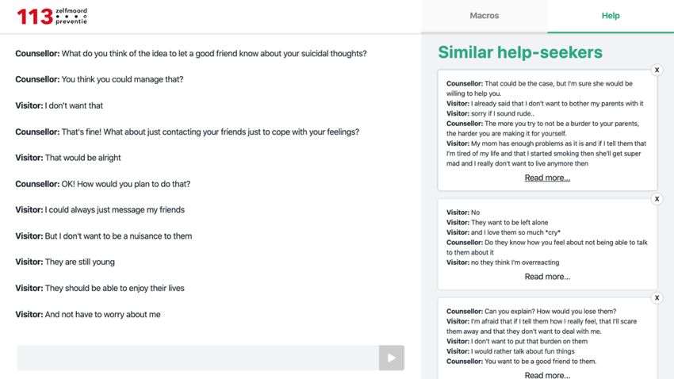674x379 pixels.
Task: Click the Similar help-seekers heading
Action: (x=520, y=52)
